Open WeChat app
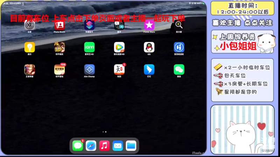Viewport: 280px width, 157px height. (x=179, y=69)
